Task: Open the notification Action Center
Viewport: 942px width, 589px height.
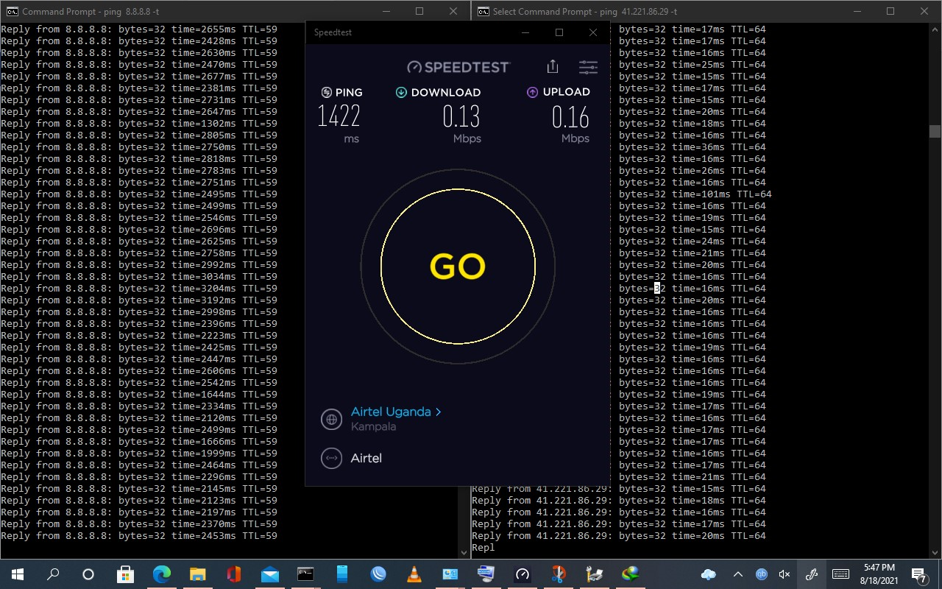Action: point(919,574)
